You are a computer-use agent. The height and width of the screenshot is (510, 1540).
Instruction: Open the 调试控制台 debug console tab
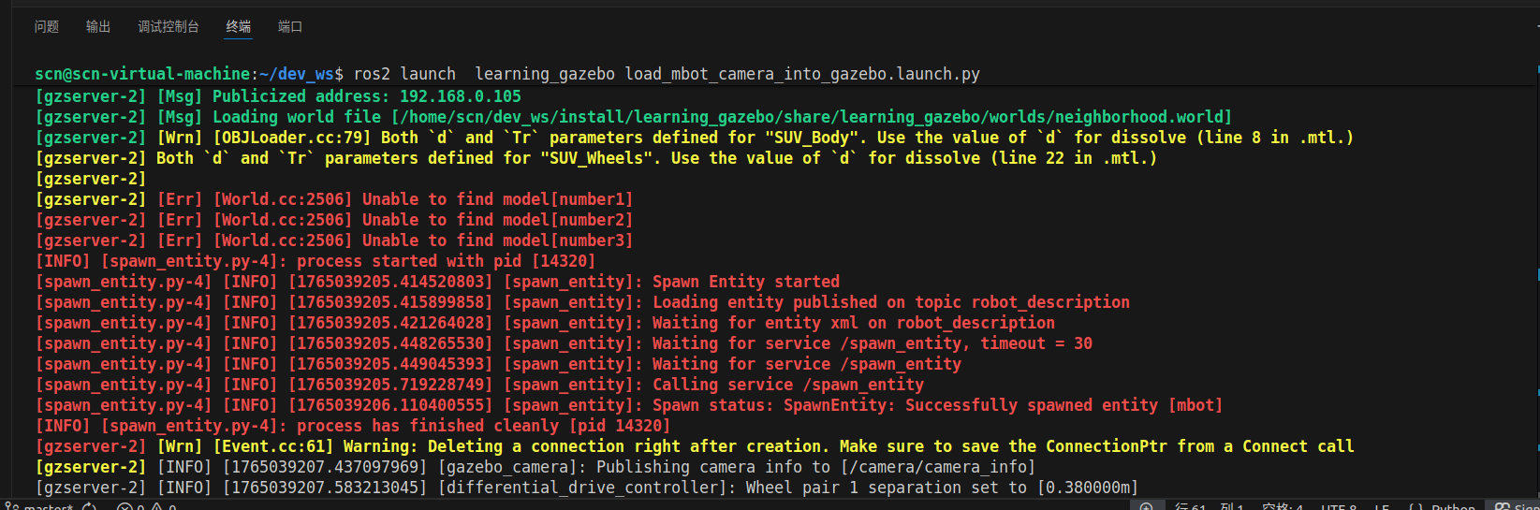[x=169, y=26]
